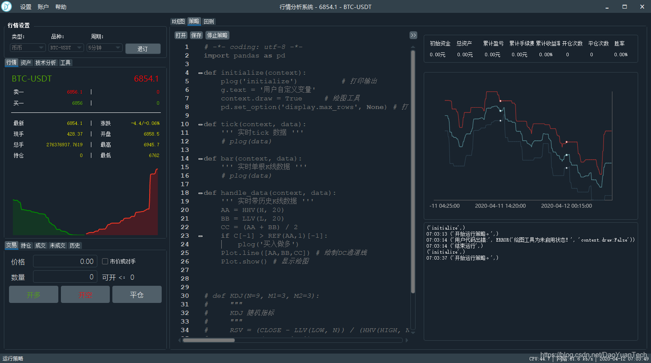The image size is (651, 363).
Task: Open the 周期 5分钟 dropdown
Action: [x=105, y=48]
